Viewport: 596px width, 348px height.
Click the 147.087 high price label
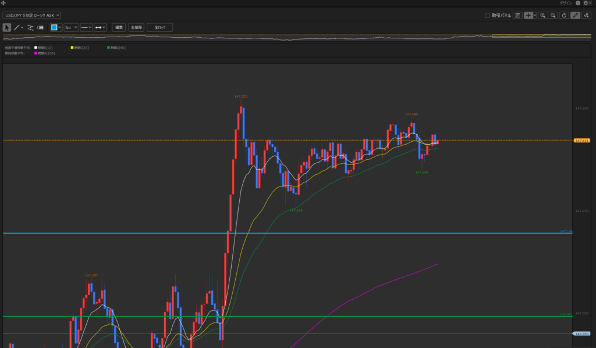click(91, 275)
